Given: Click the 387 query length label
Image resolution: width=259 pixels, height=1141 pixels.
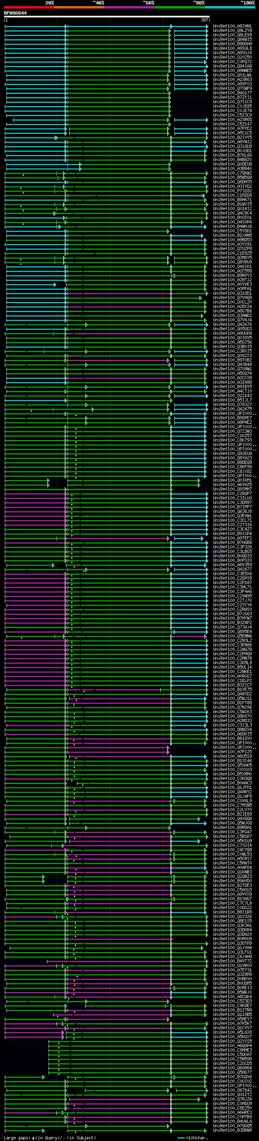Looking at the screenshot, I should pyautogui.click(x=204, y=20).
